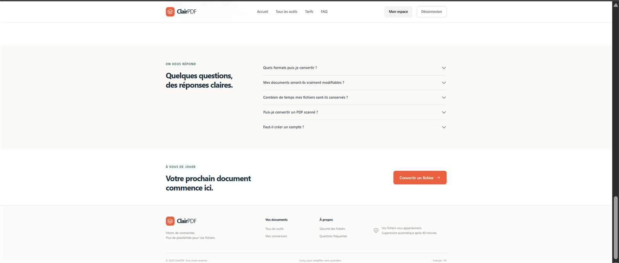The height and width of the screenshot is (263, 619).
Task: Click the 'Votre prochain document commence ici.' heading
Action: point(208,183)
